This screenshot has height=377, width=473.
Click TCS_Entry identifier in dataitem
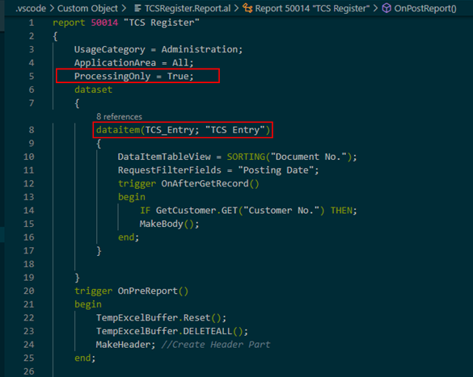170,130
